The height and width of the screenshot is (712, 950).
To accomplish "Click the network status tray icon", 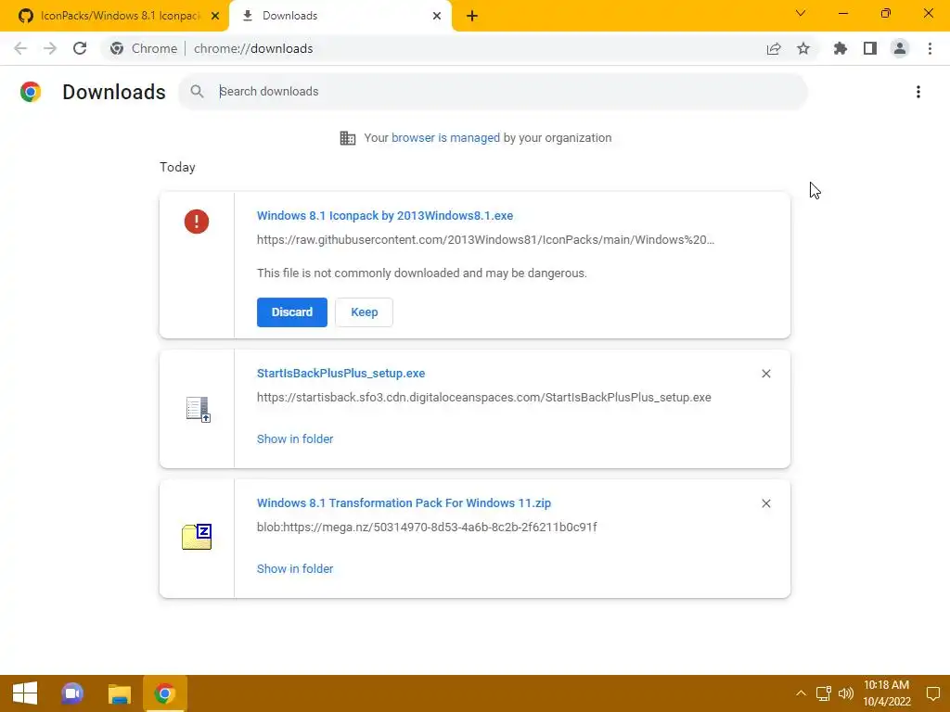I will (824, 693).
